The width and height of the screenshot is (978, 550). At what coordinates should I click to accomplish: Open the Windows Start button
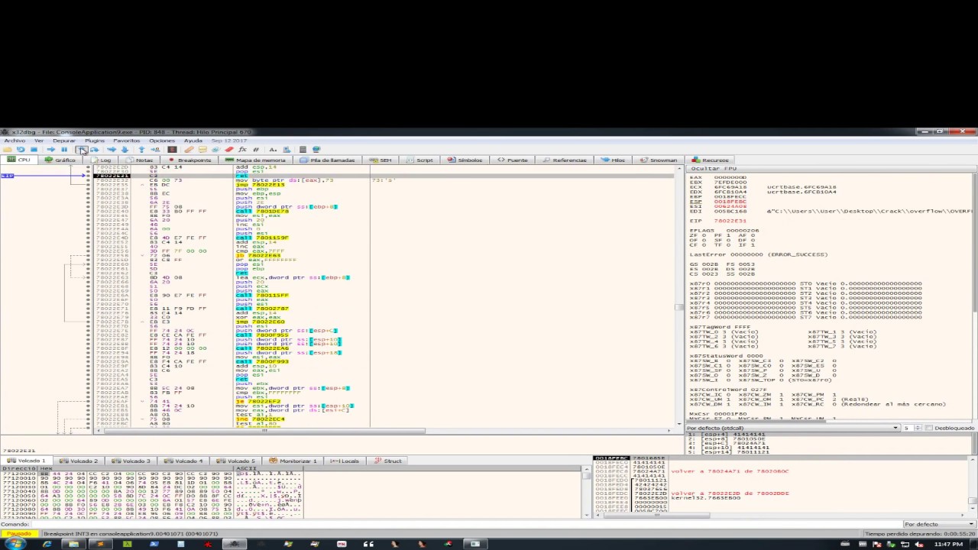(15, 544)
